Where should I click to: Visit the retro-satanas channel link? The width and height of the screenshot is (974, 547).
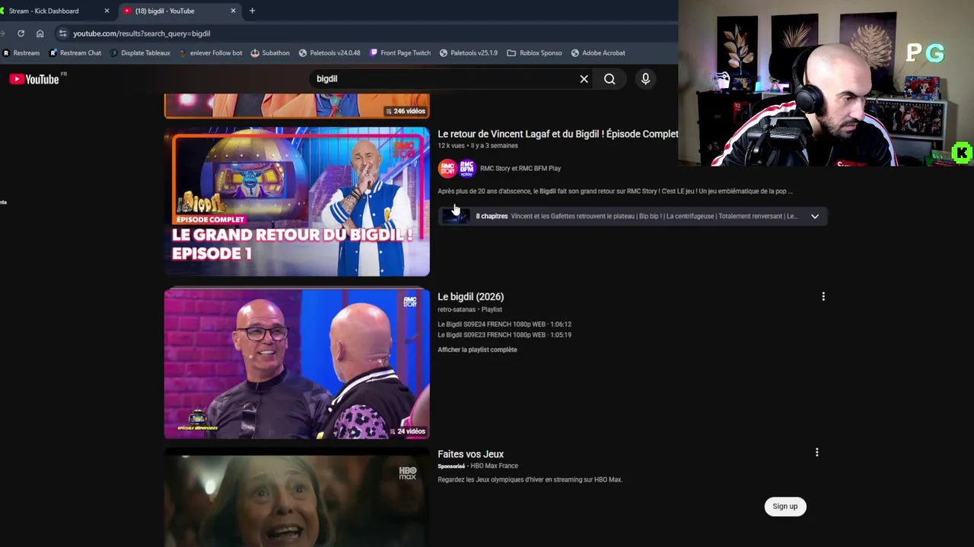click(x=457, y=310)
